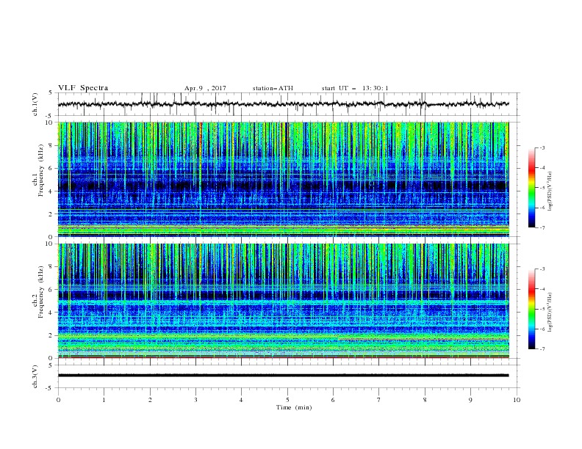Click the "10" kHz tick of ch.2 spectrogram
Viewport: 582px width, 449px height.
coord(51,244)
